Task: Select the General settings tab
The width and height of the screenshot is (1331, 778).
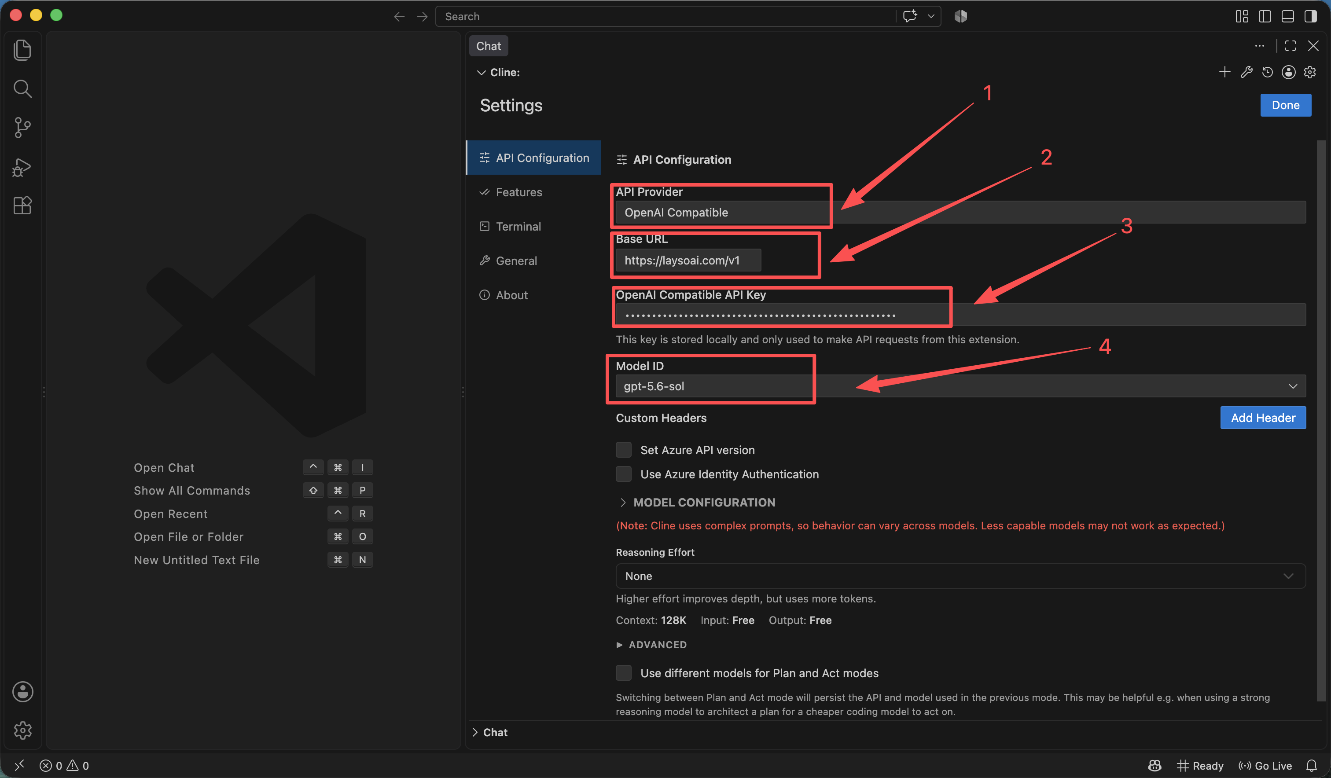Action: tap(533, 261)
